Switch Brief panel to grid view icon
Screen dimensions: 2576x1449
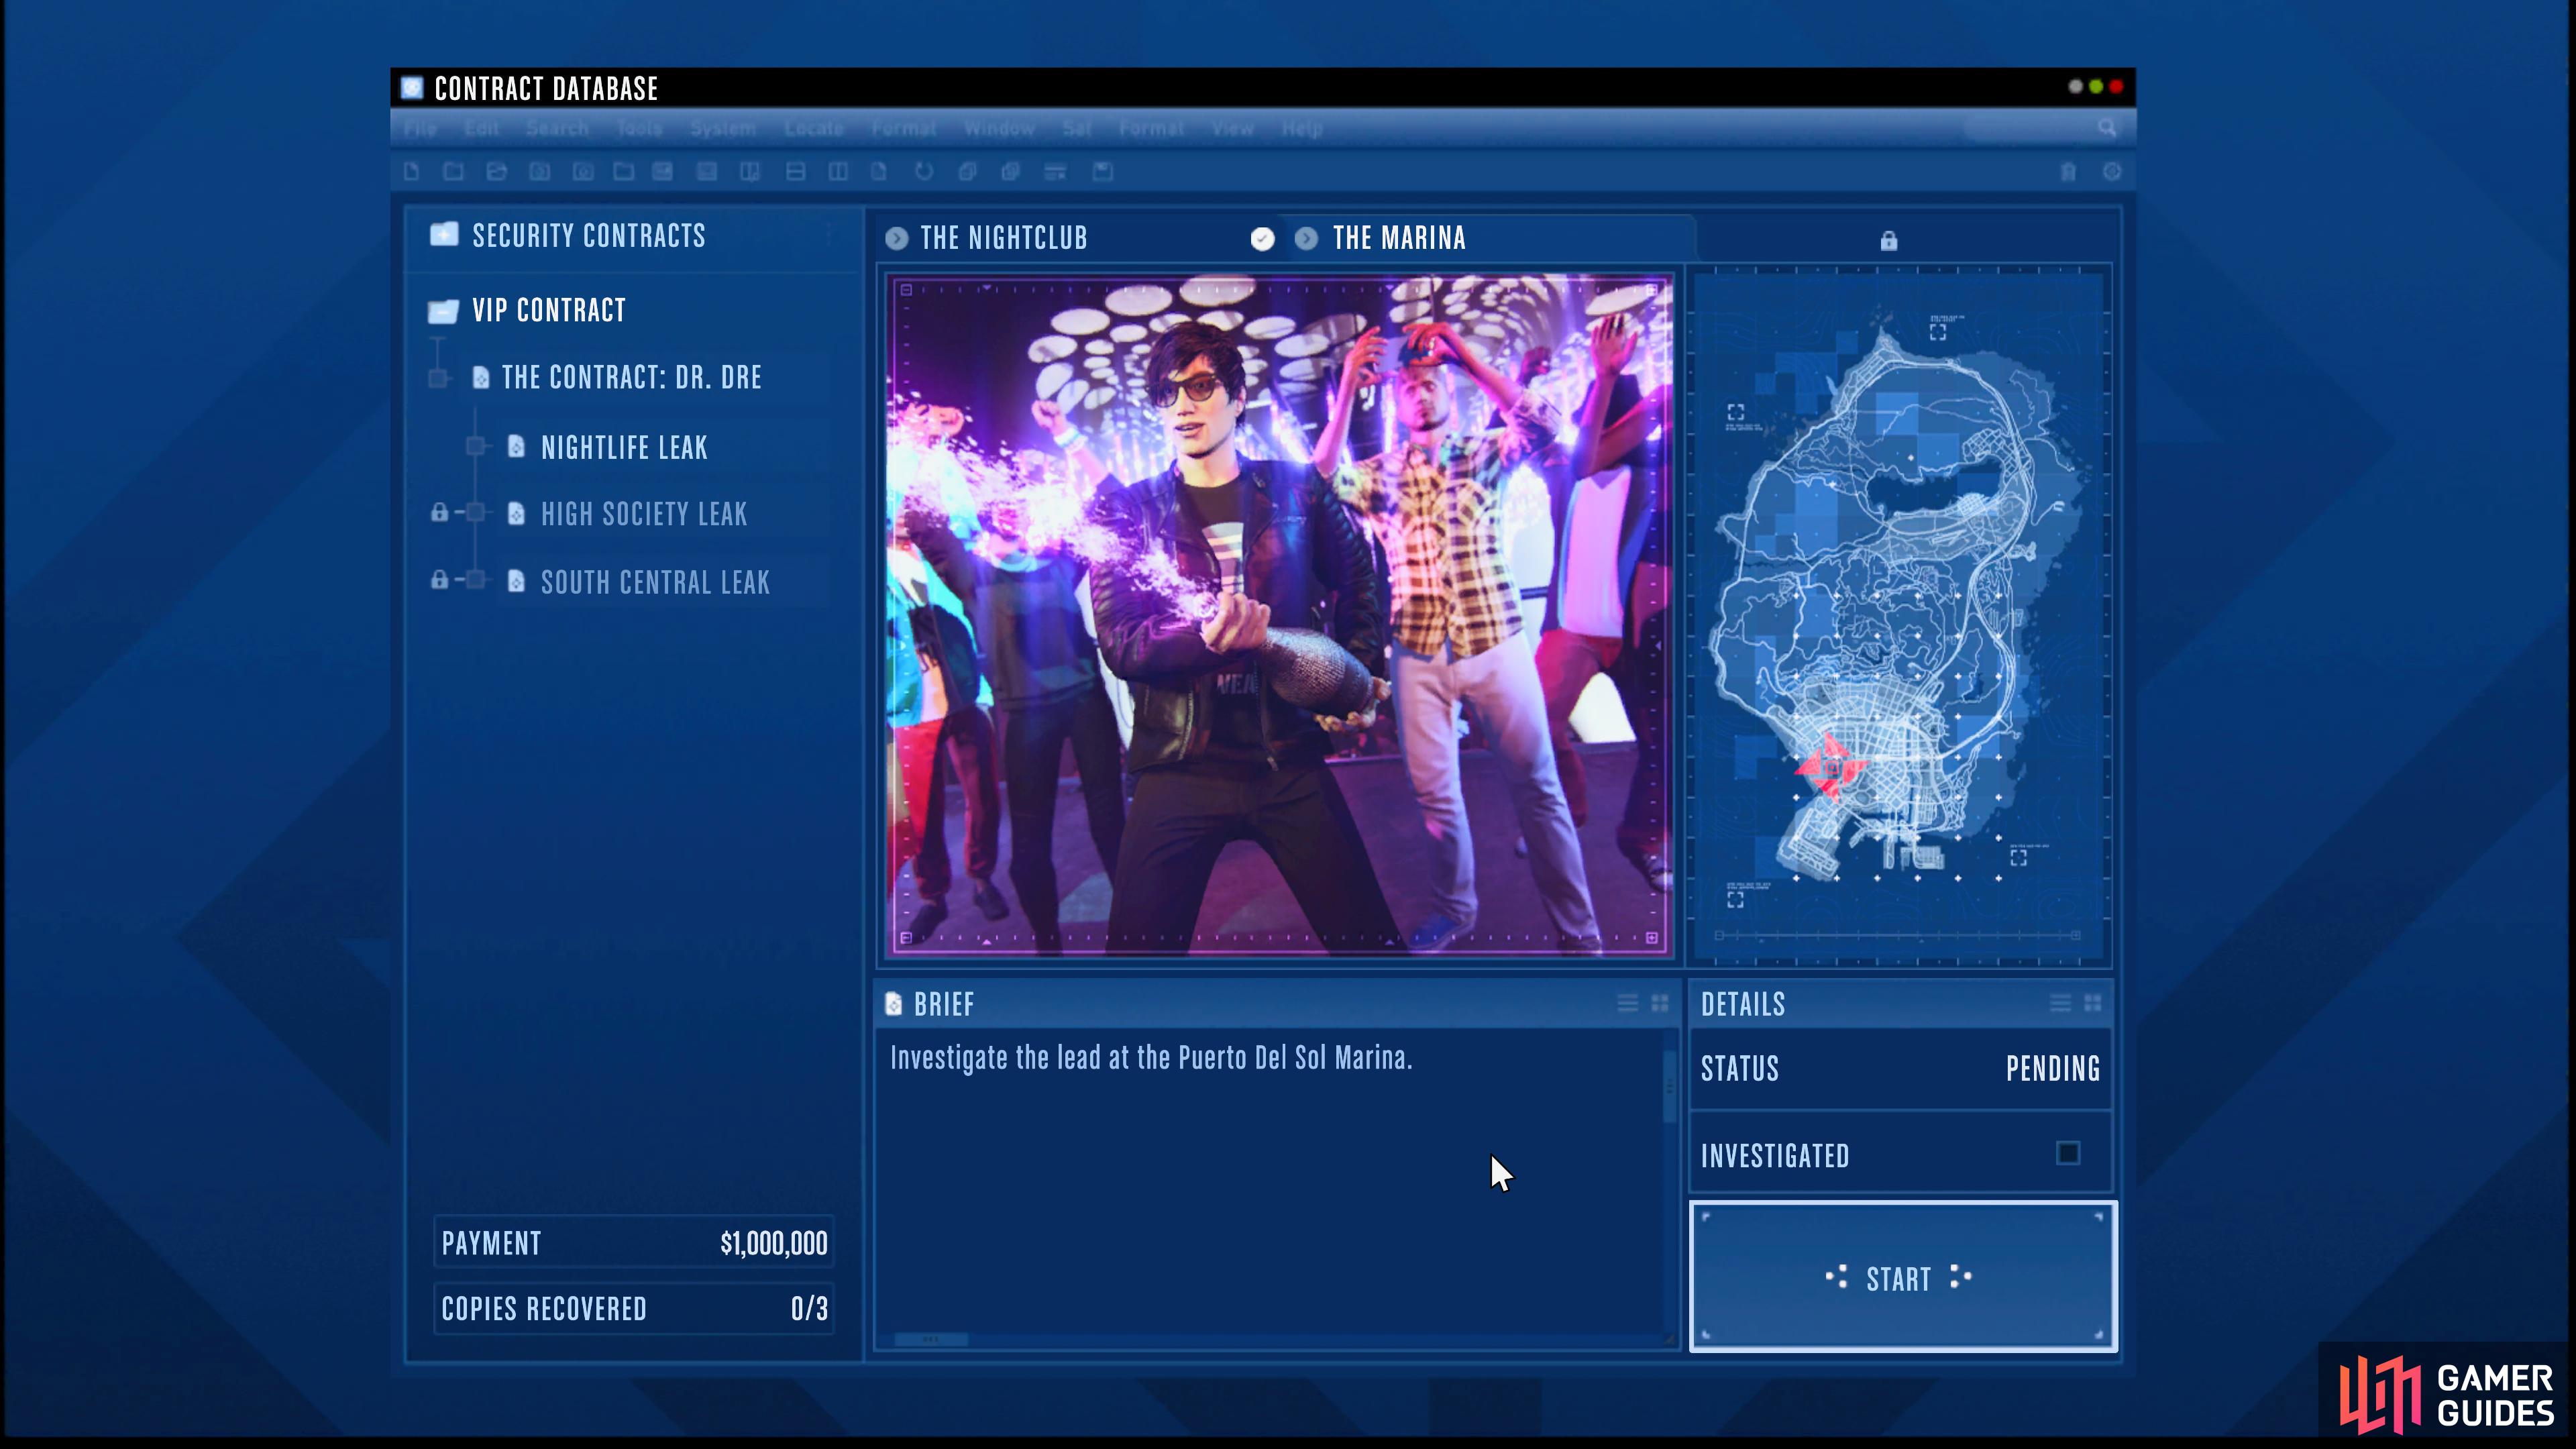1660,1003
